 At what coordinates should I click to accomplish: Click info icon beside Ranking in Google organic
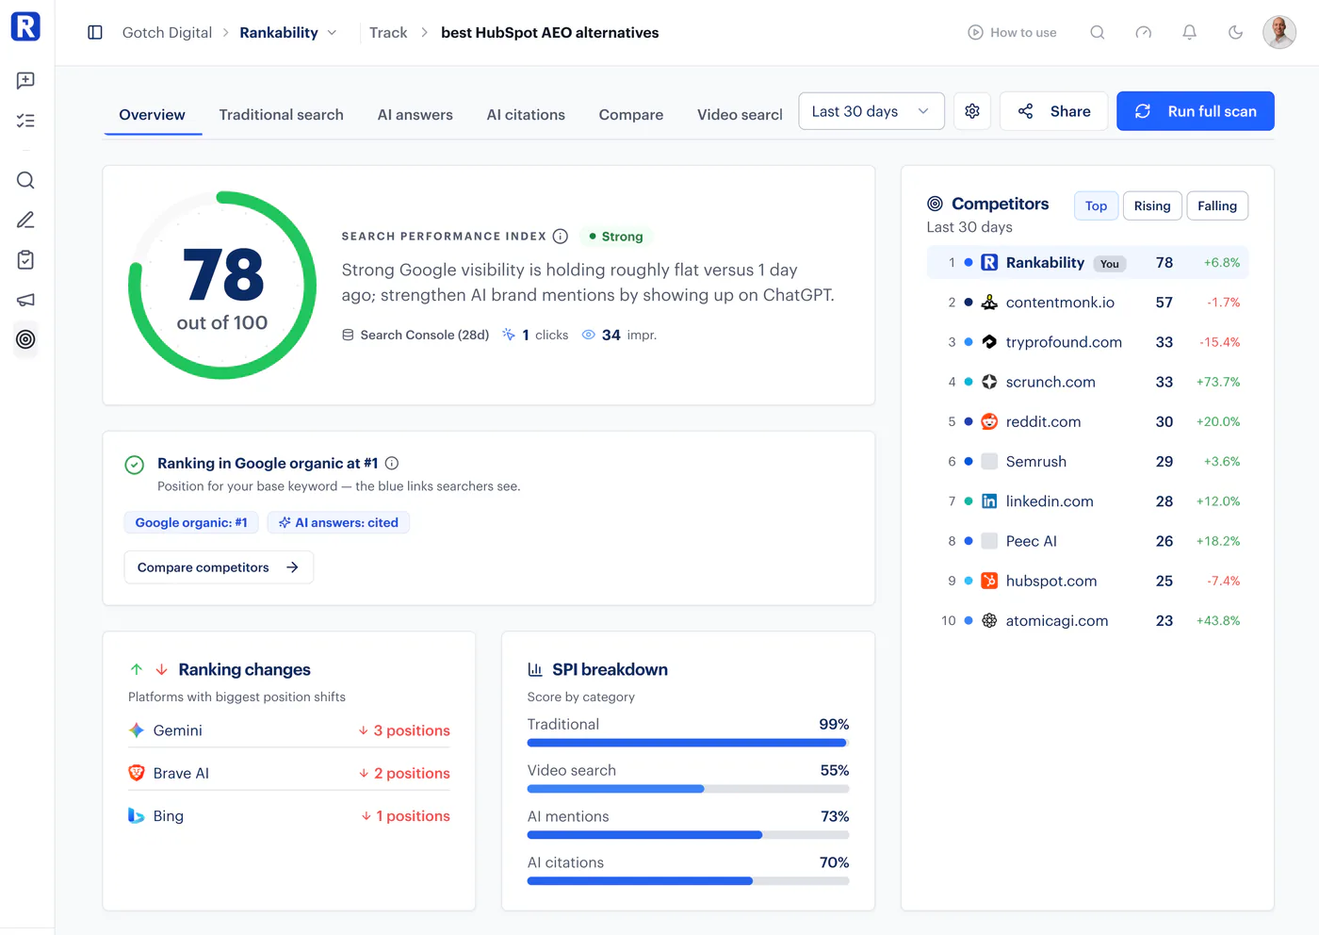[x=392, y=463]
